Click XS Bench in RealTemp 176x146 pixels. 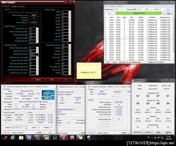click(148, 132)
